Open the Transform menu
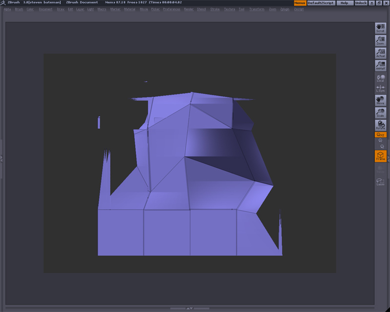Viewport: 390px width, 312px height. coord(258,9)
